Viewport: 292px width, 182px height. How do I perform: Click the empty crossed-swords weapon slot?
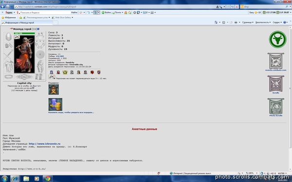point(9,55)
